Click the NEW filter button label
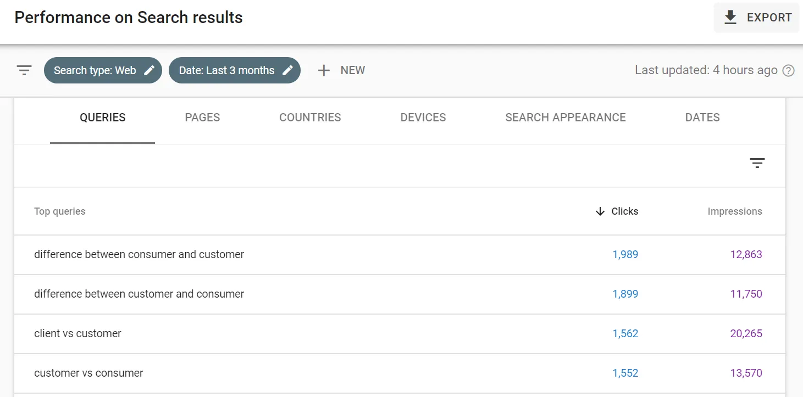 click(x=352, y=70)
